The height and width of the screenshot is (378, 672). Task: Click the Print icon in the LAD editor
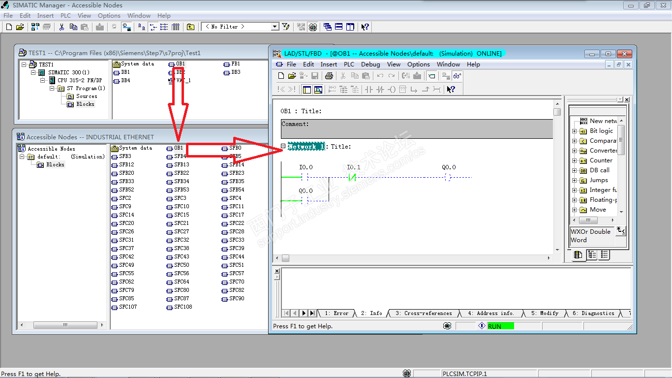pyautogui.click(x=329, y=76)
